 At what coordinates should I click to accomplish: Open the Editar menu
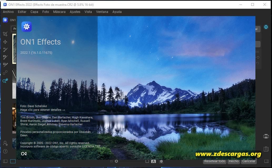tap(22, 12)
